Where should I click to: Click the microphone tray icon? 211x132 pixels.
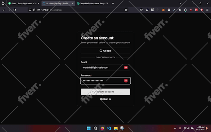[180, 128]
